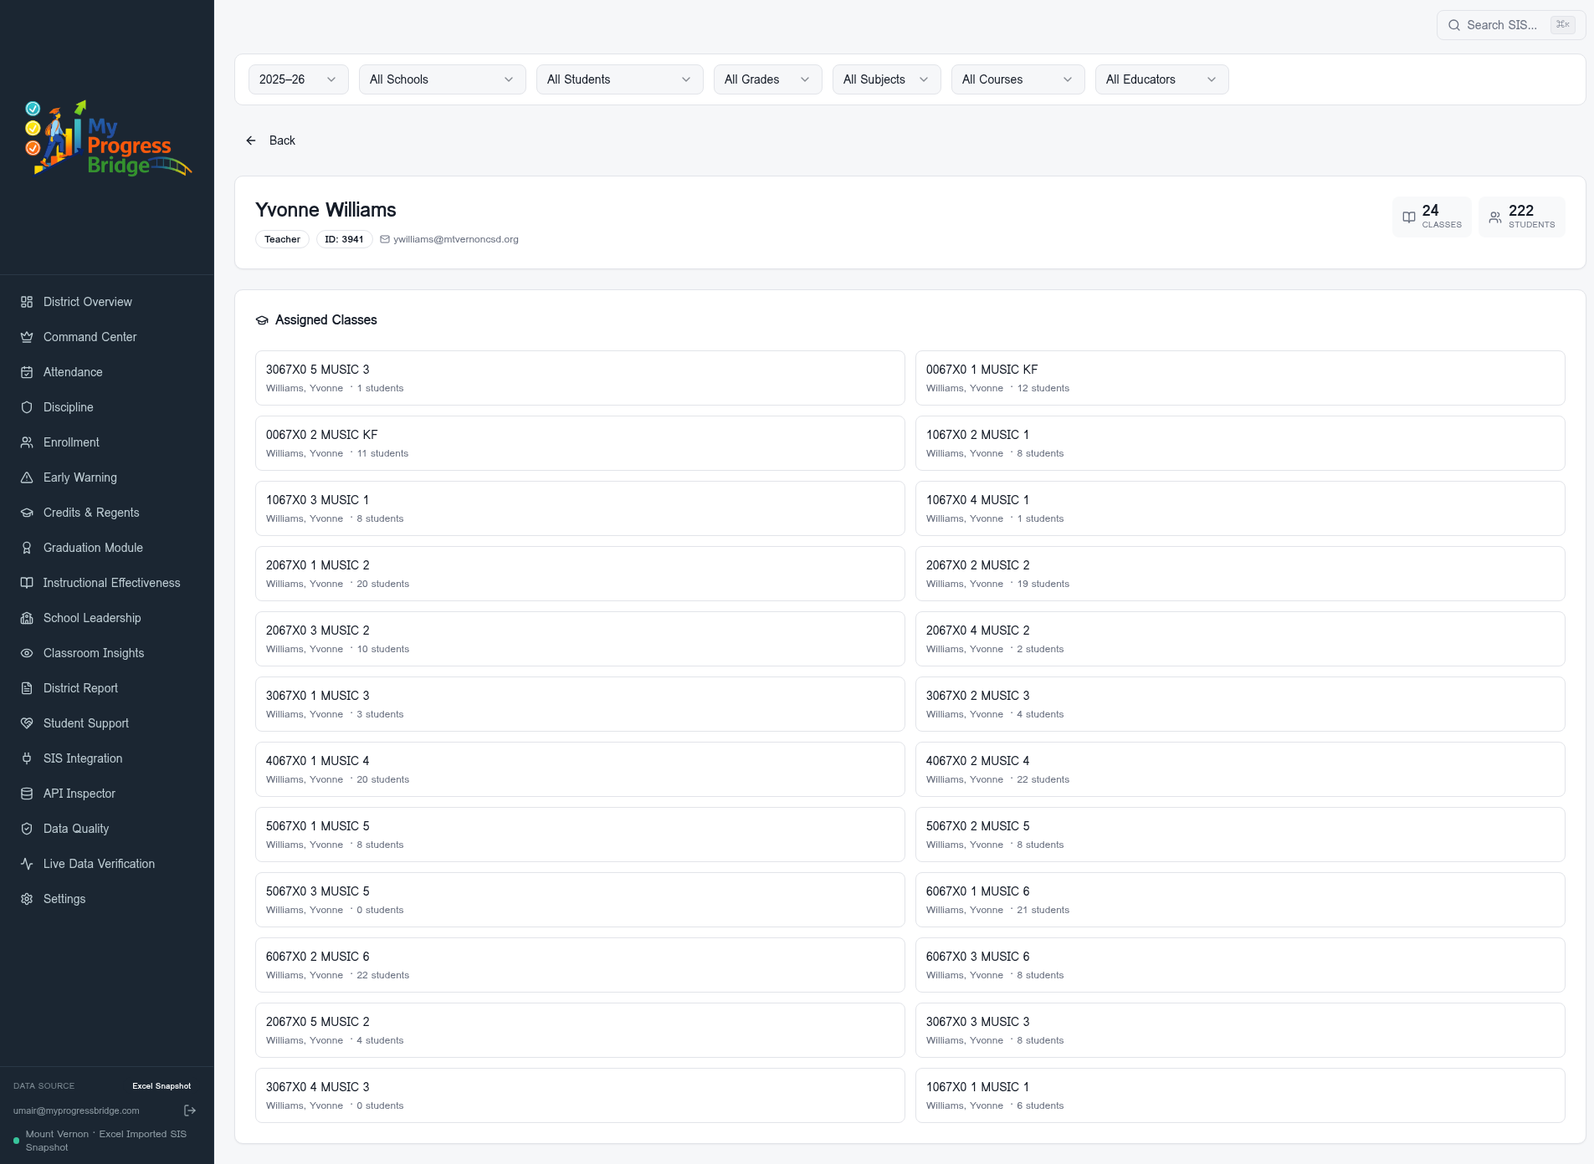
Task: Open class card 2067X0 5 MUSIC 2
Action: (x=580, y=1030)
